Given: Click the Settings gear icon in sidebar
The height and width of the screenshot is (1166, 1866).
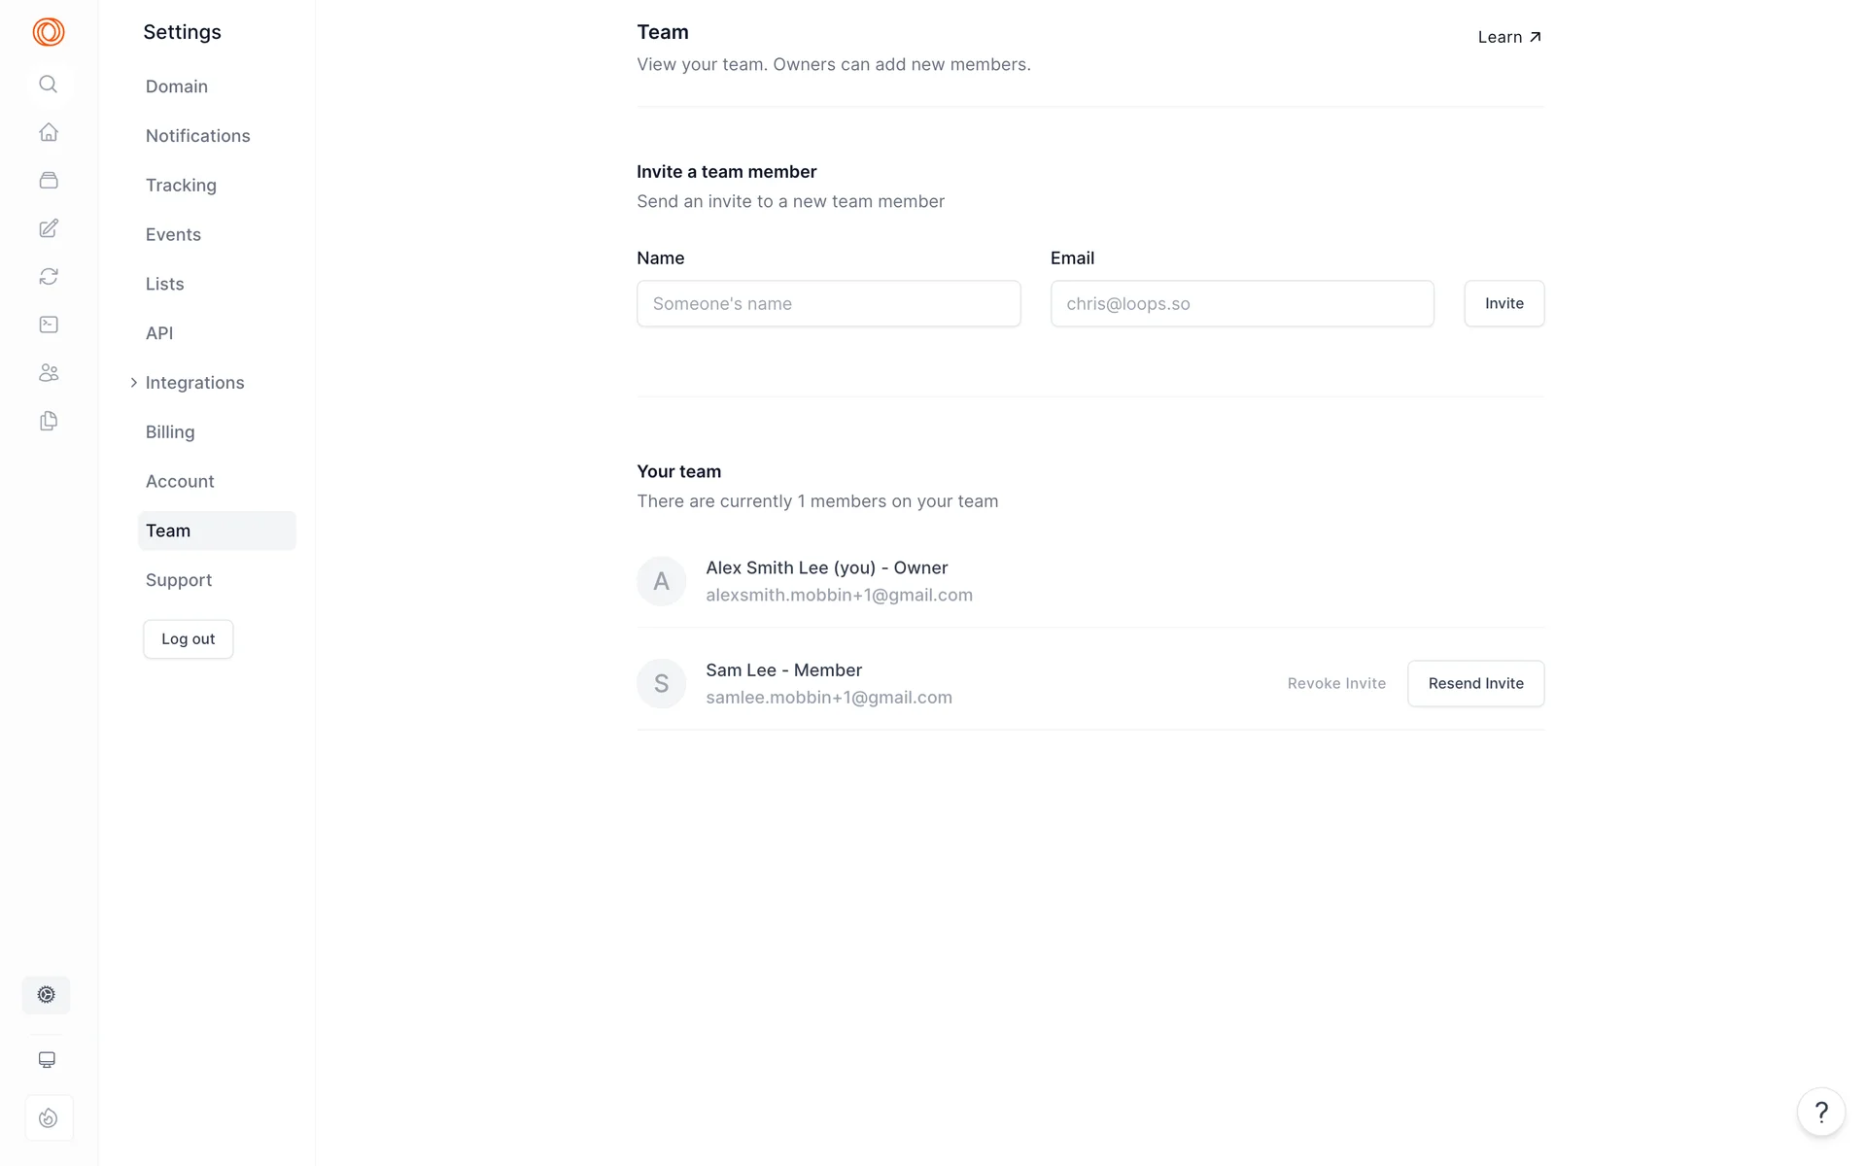Looking at the screenshot, I should pos(47,995).
